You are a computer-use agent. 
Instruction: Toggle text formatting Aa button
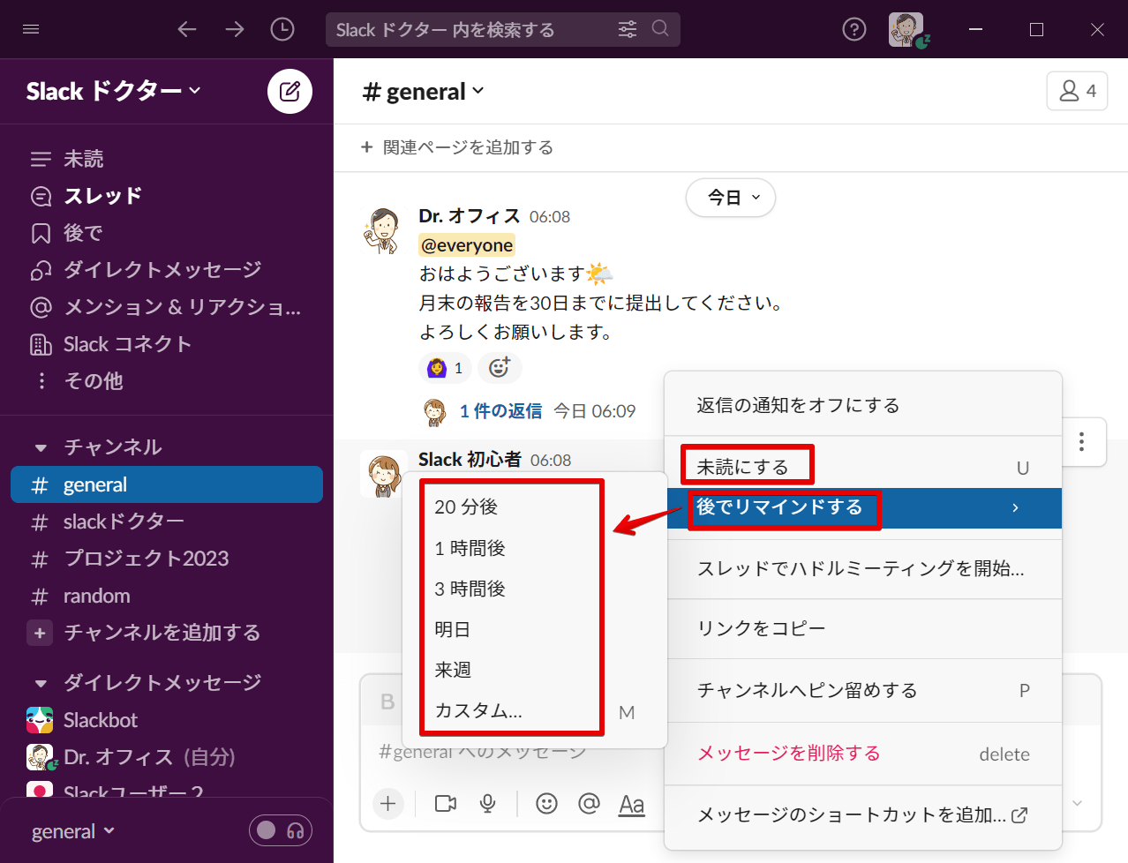click(631, 804)
